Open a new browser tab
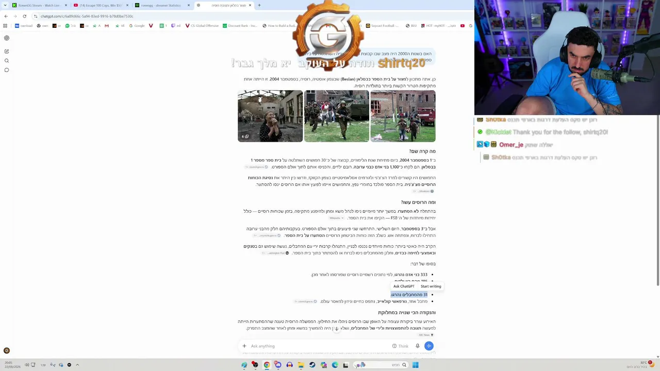The height and width of the screenshot is (371, 660). click(x=259, y=5)
